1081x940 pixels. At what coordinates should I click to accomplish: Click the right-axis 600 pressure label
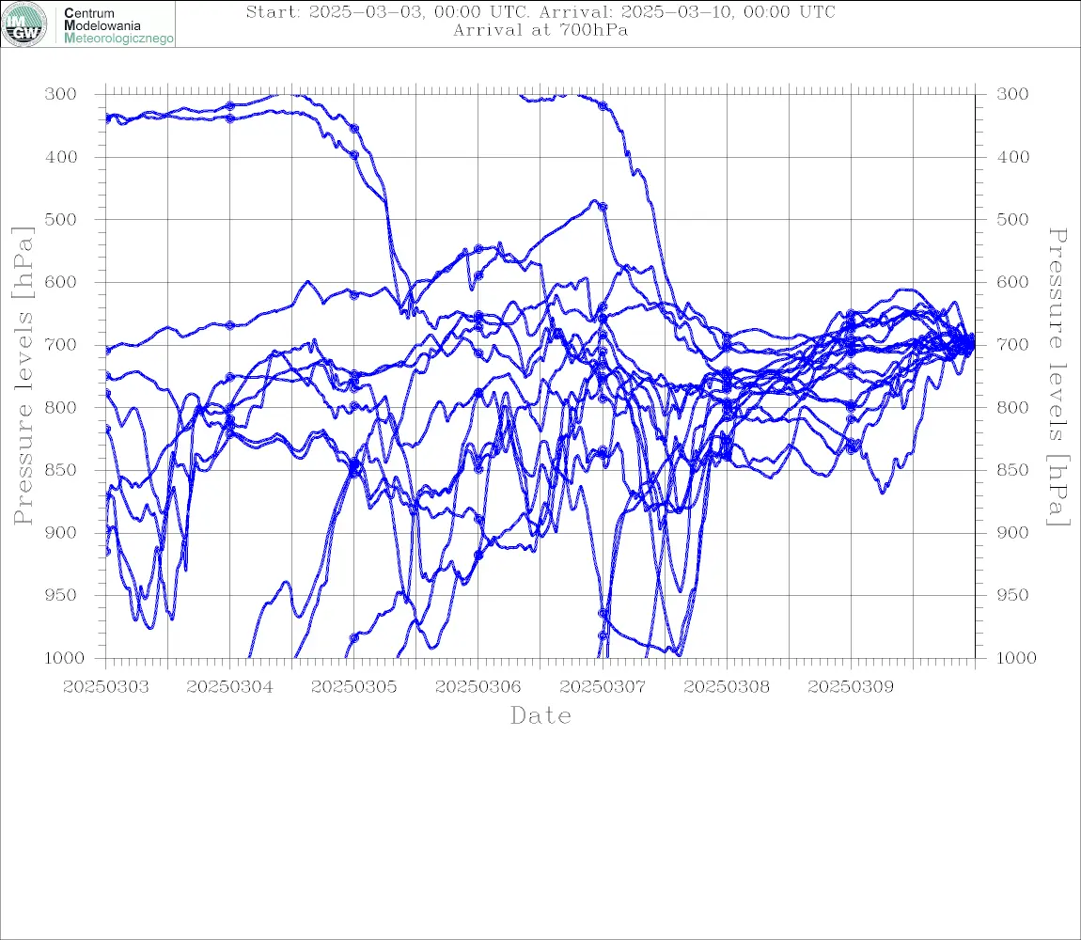[1012, 282]
